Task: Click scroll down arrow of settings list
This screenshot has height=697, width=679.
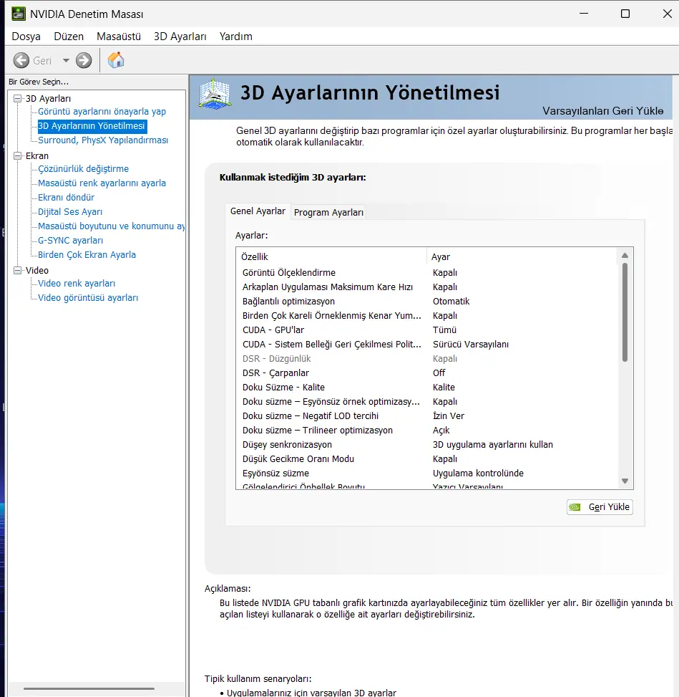Action: 625,481
